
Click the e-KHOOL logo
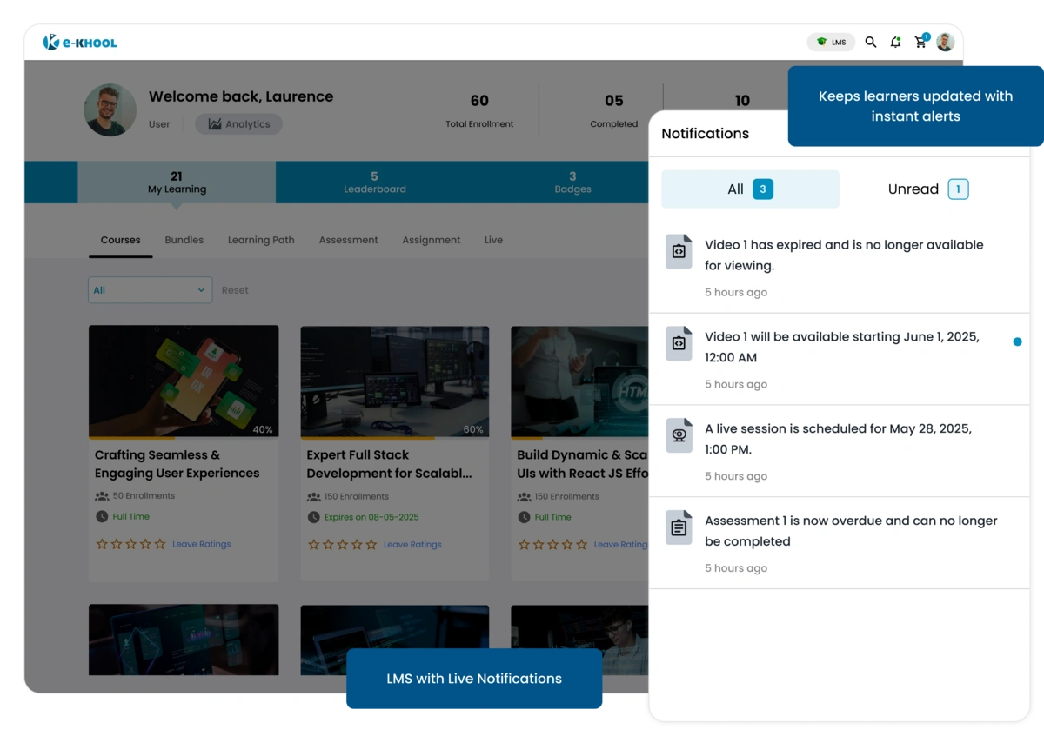click(80, 41)
